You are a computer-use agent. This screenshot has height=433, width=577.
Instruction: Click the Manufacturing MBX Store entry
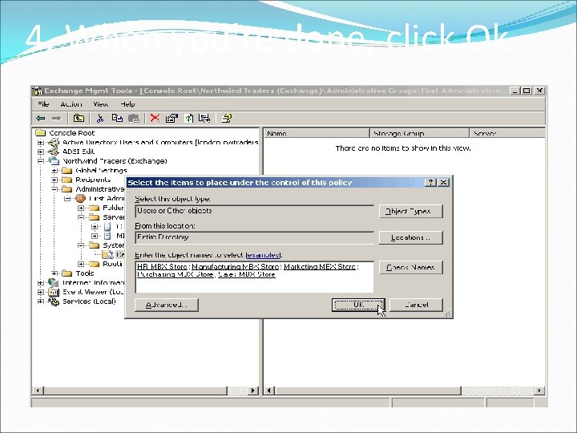(235, 266)
